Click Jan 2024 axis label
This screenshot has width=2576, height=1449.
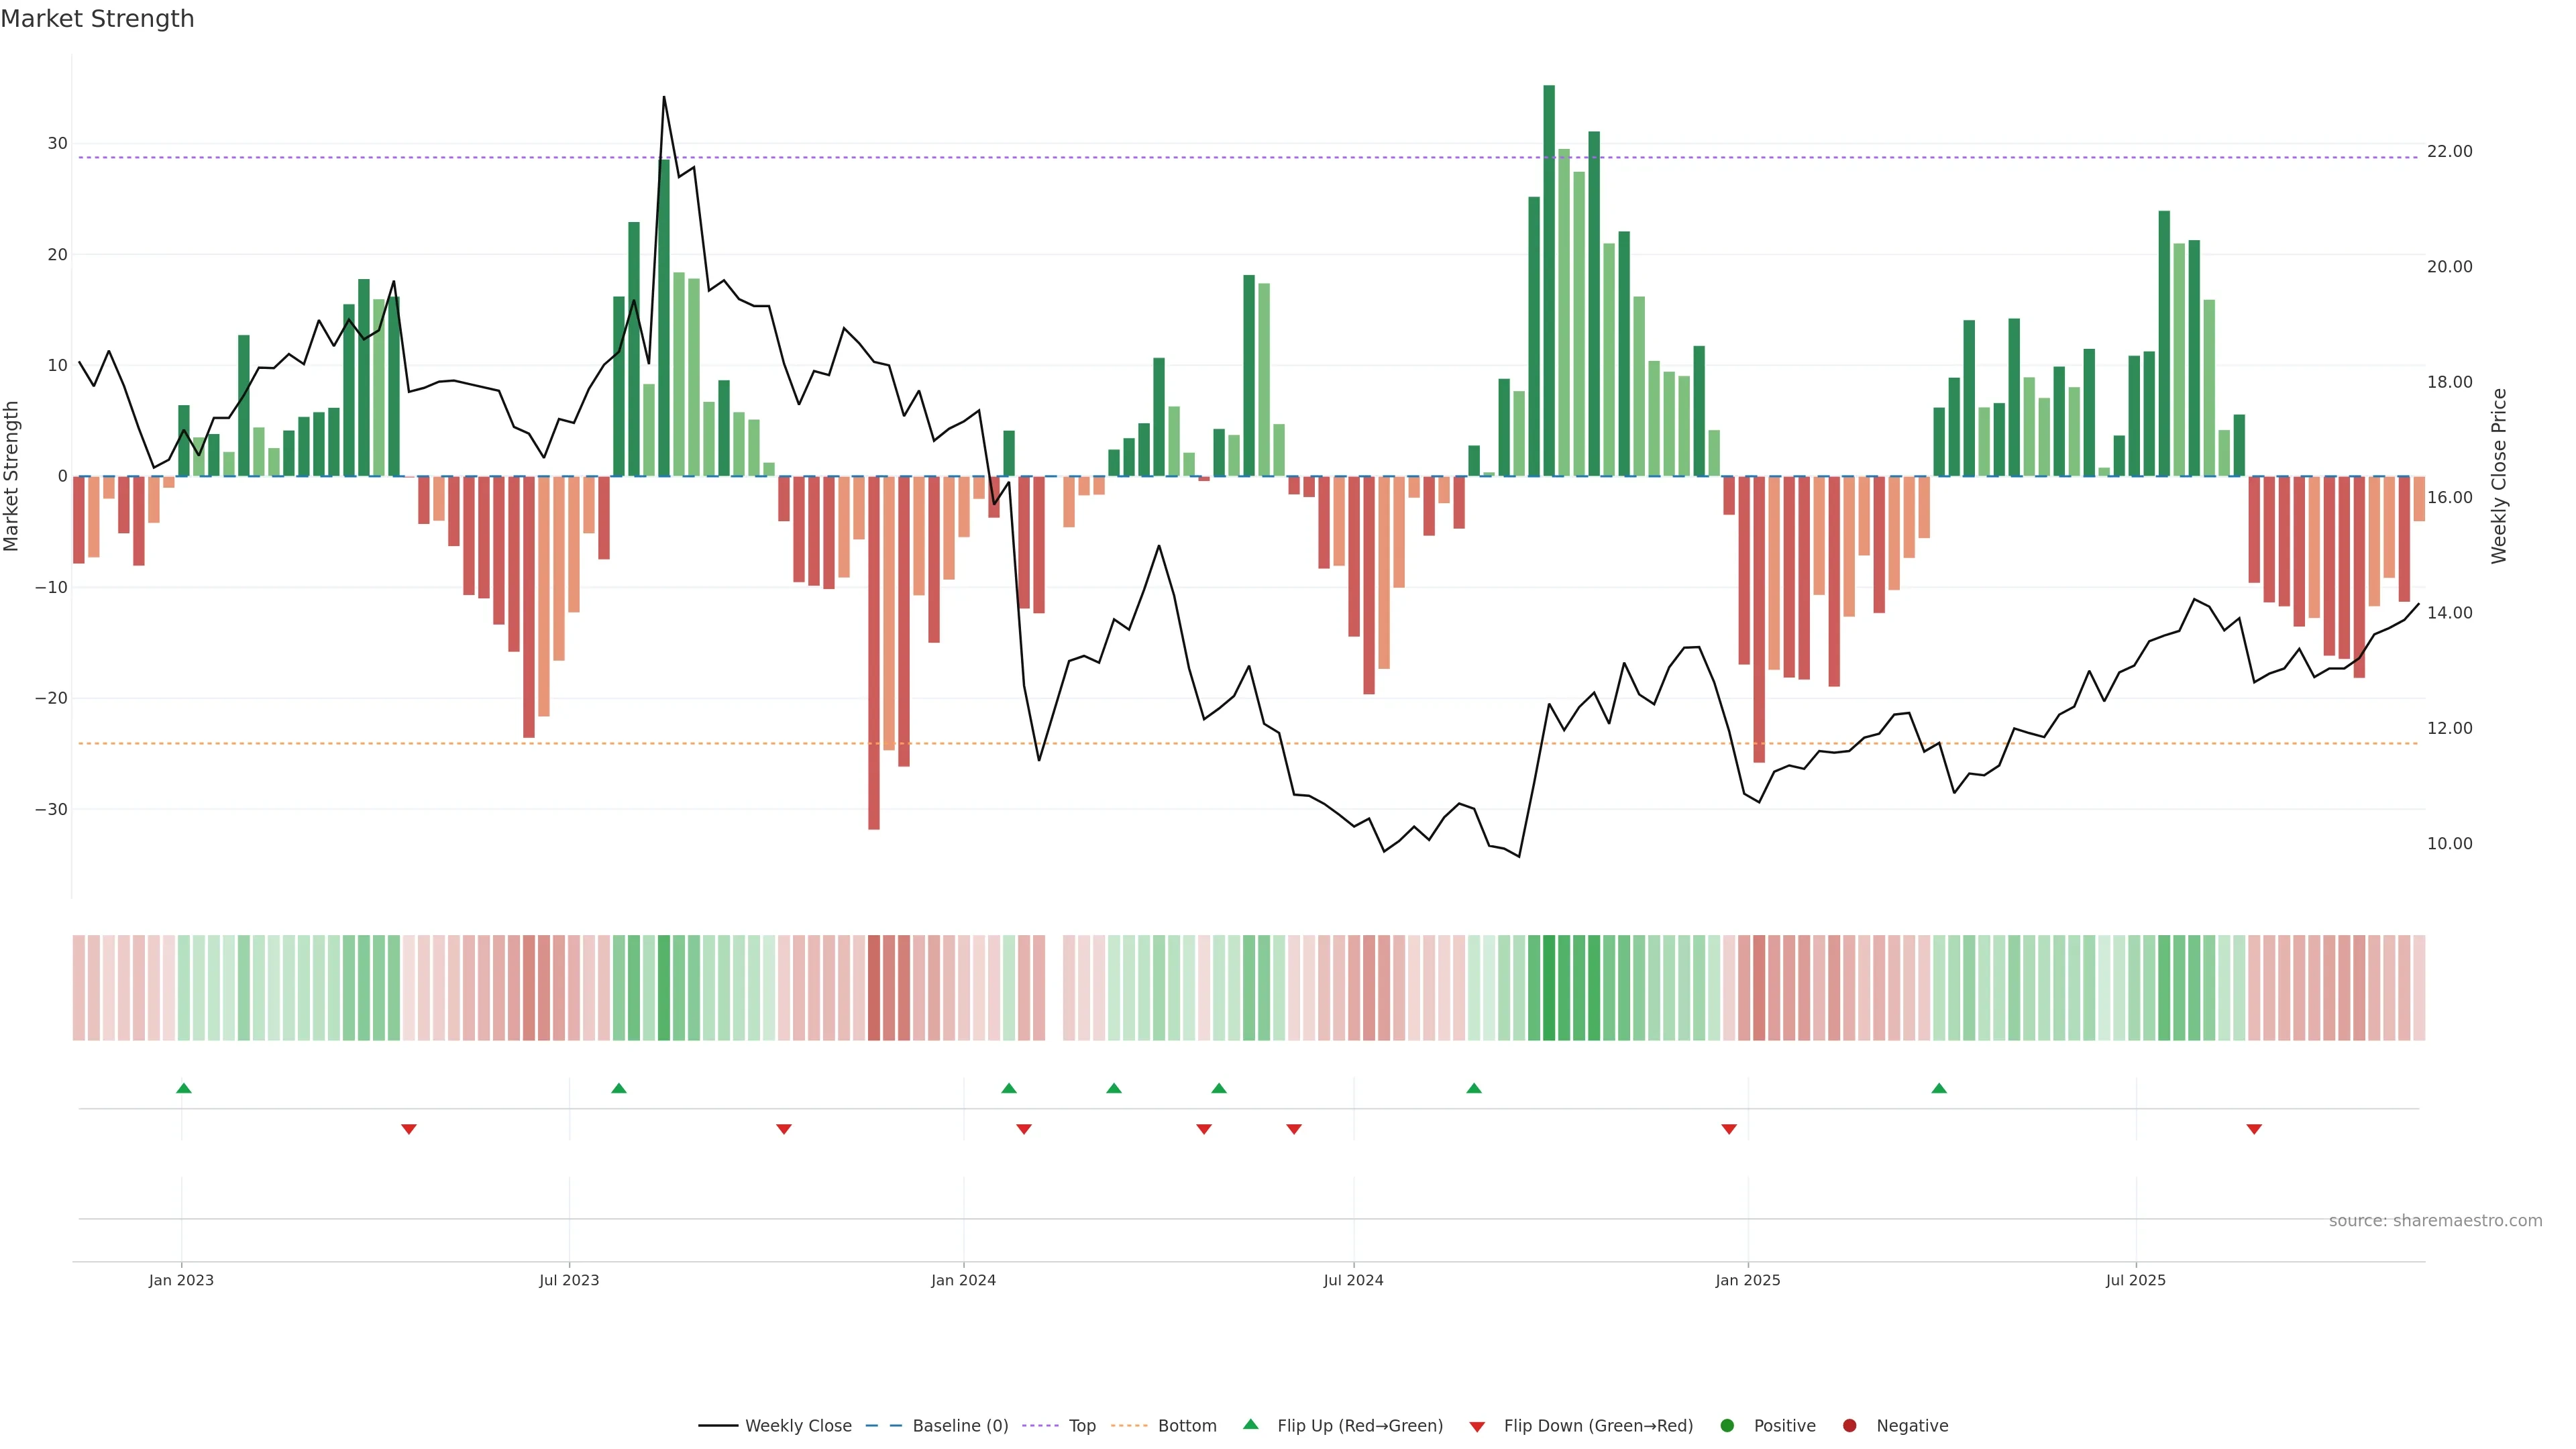pyautogui.click(x=963, y=1280)
